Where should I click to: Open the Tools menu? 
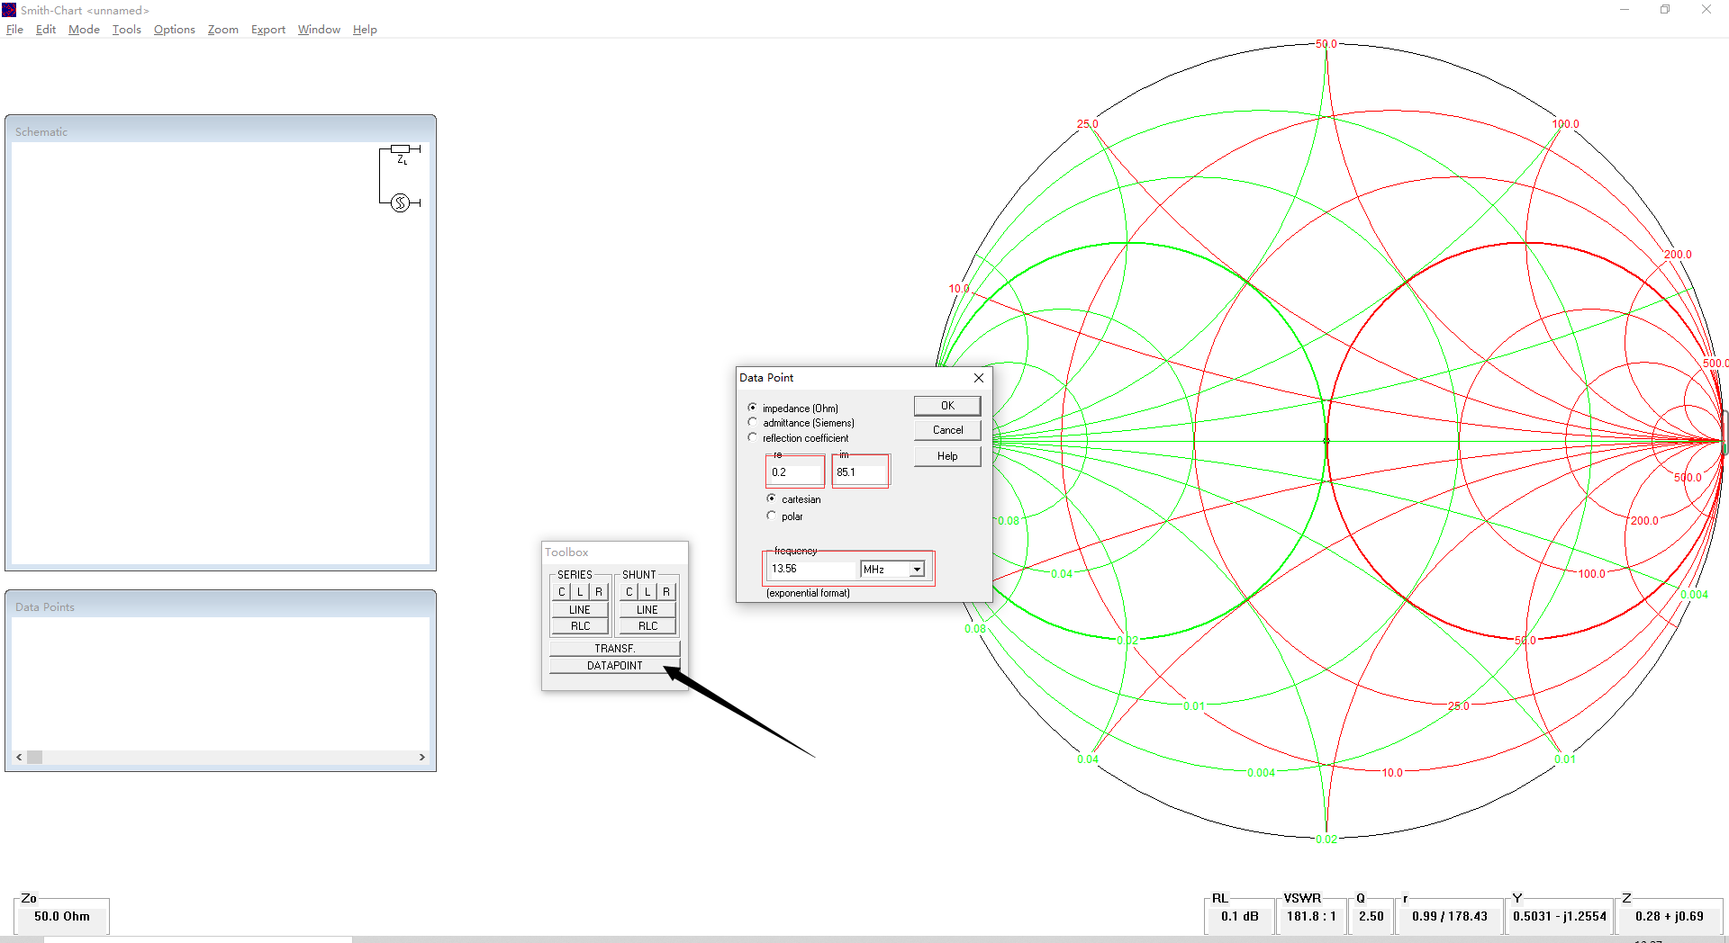point(127,30)
